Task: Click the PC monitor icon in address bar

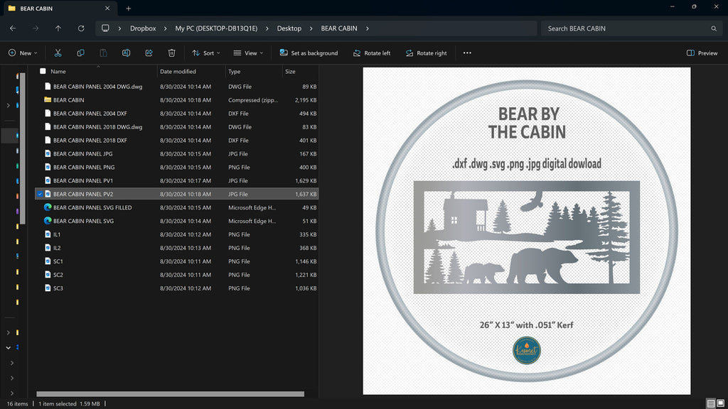Action: point(105,28)
